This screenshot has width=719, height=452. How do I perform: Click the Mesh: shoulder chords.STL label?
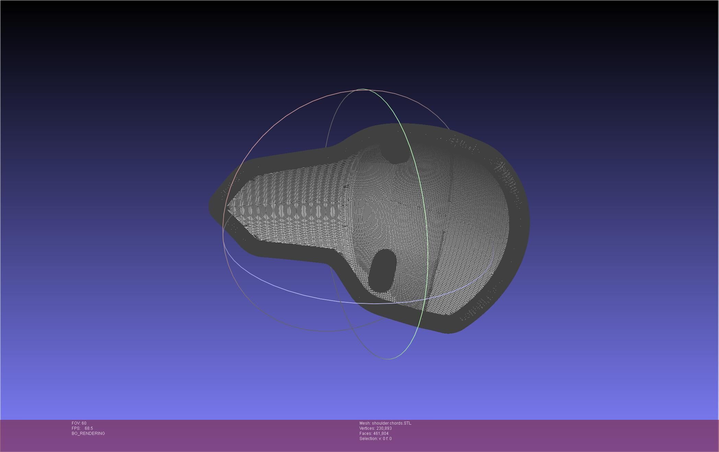[x=385, y=423]
